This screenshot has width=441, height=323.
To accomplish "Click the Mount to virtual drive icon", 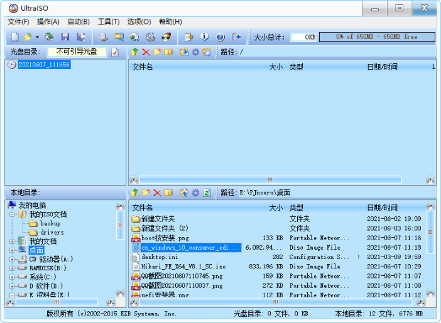I will point(134,37).
